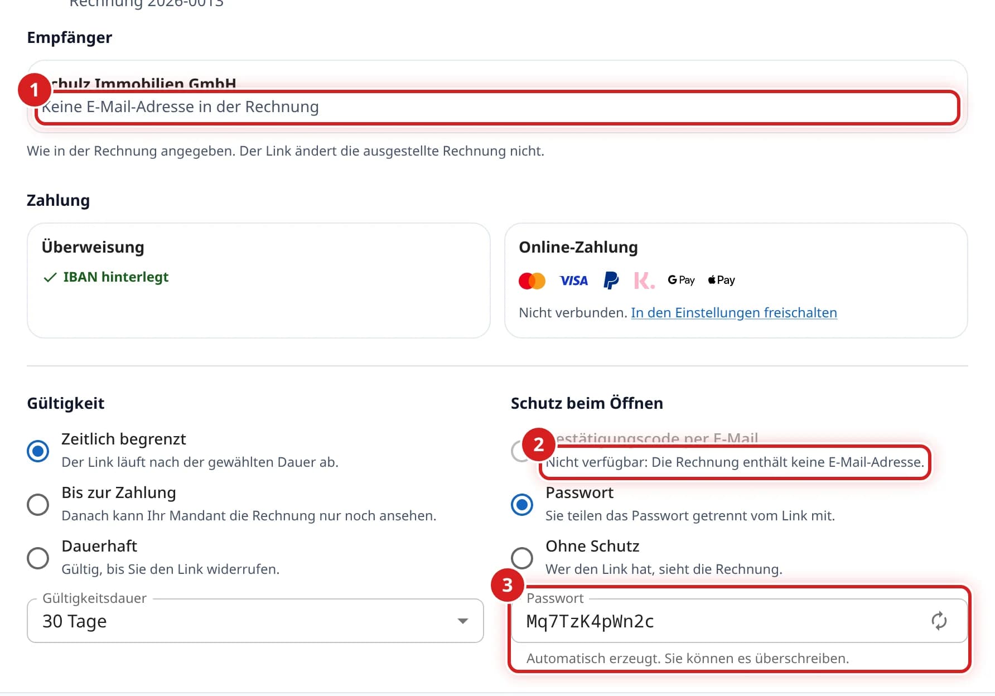Click the Schutz beim Öffnen heading
The width and height of the screenshot is (995, 696).
pyautogui.click(x=587, y=403)
